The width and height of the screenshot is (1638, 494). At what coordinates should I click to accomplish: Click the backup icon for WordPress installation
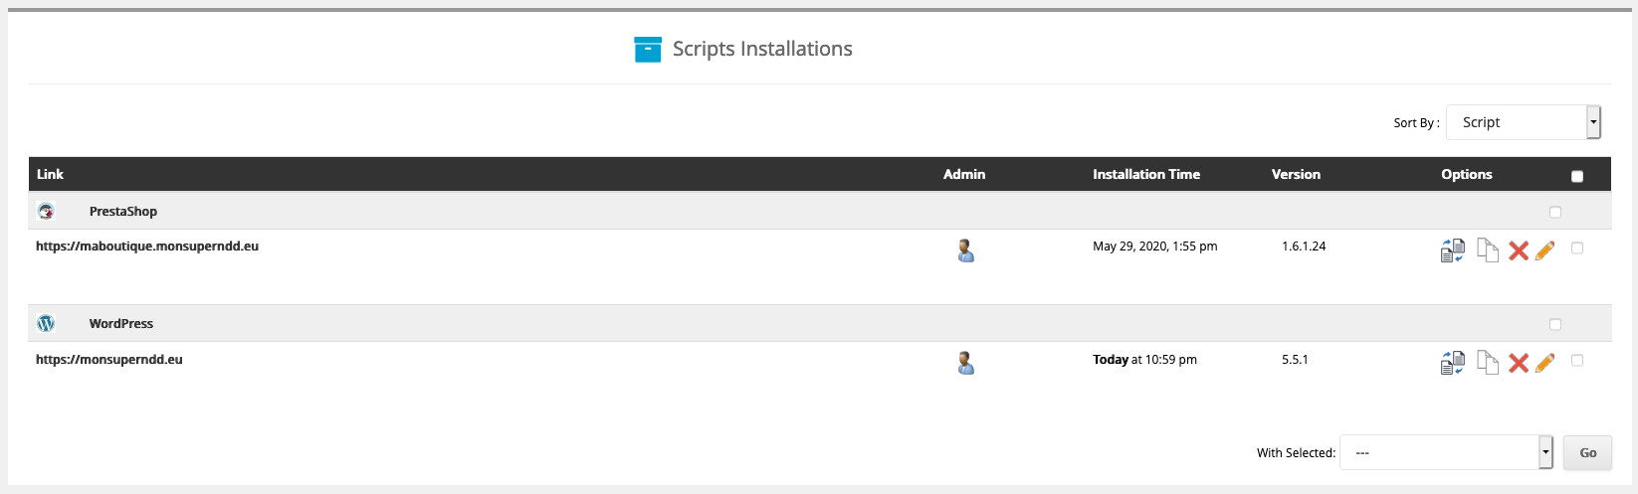pyautogui.click(x=1453, y=363)
